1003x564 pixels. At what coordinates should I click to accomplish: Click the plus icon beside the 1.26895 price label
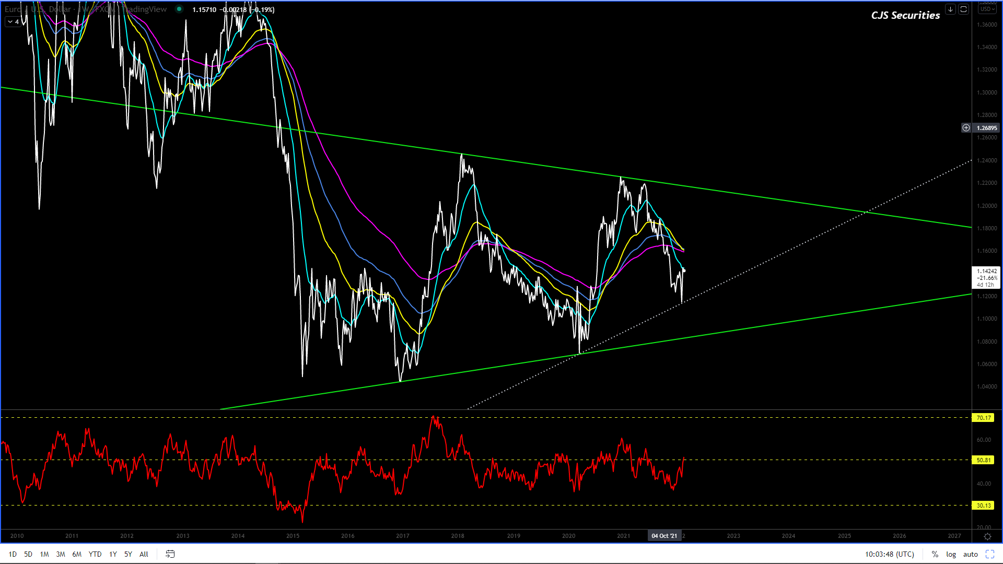click(966, 128)
